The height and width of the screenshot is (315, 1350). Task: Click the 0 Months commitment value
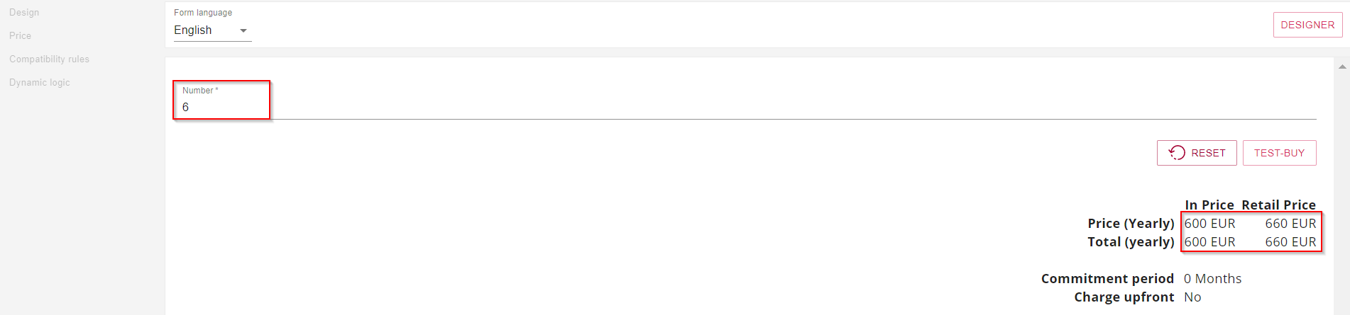pos(1212,278)
